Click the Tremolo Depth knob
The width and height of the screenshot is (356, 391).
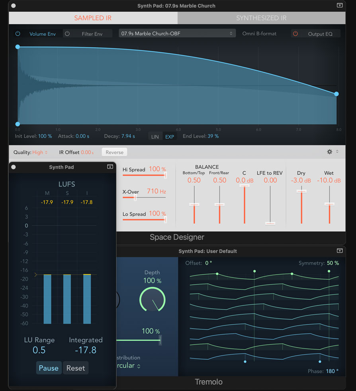point(153,299)
